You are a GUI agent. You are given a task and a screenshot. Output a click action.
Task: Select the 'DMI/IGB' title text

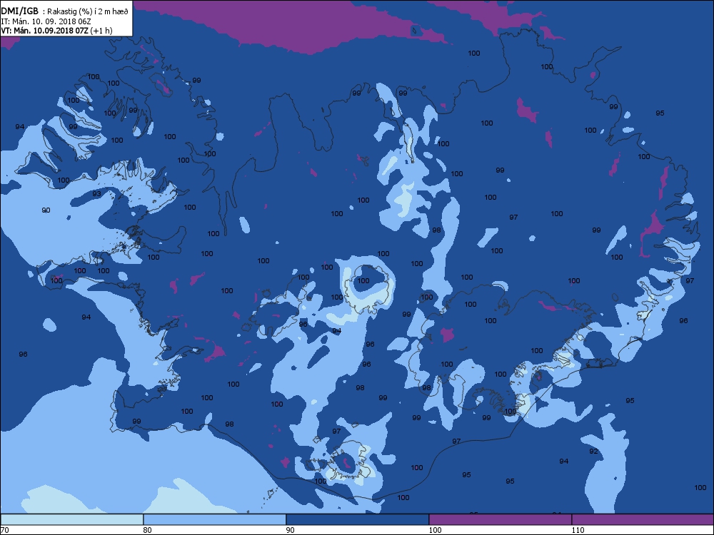pos(19,11)
